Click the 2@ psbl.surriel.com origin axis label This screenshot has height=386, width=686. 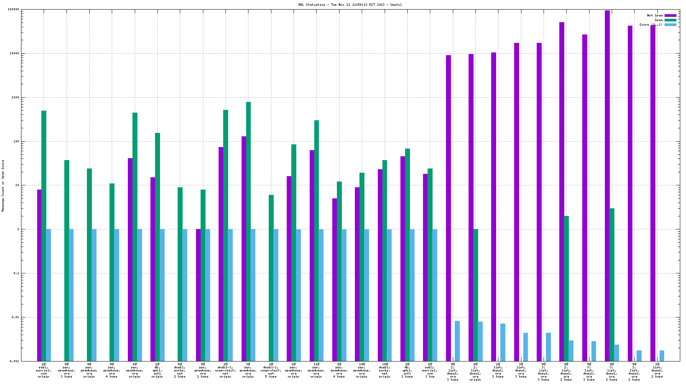44,370
